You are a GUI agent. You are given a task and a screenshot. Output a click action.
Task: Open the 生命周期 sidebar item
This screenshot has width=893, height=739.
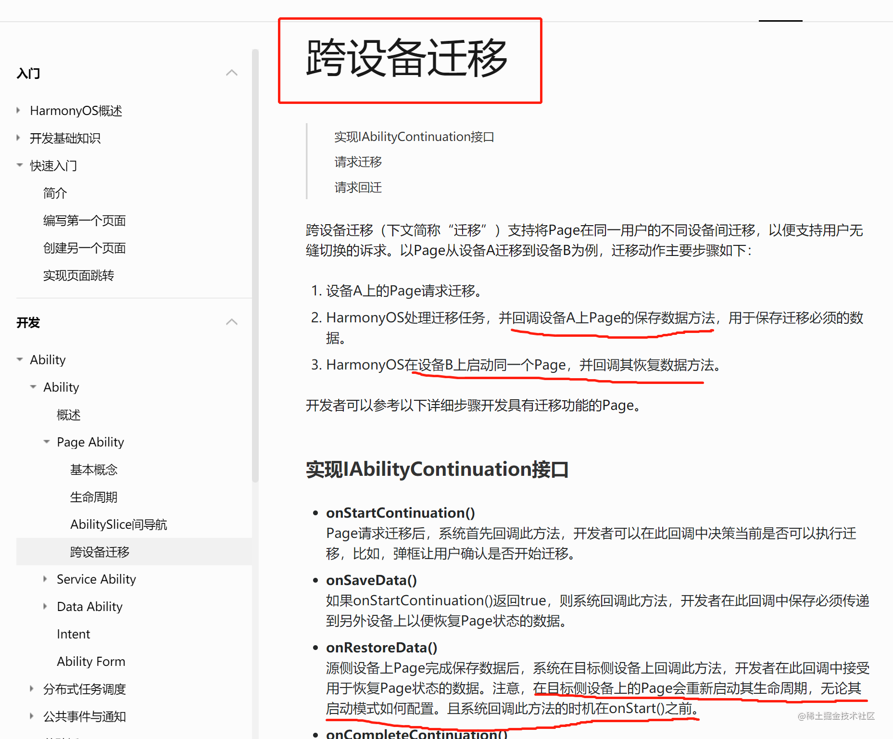pos(94,497)
